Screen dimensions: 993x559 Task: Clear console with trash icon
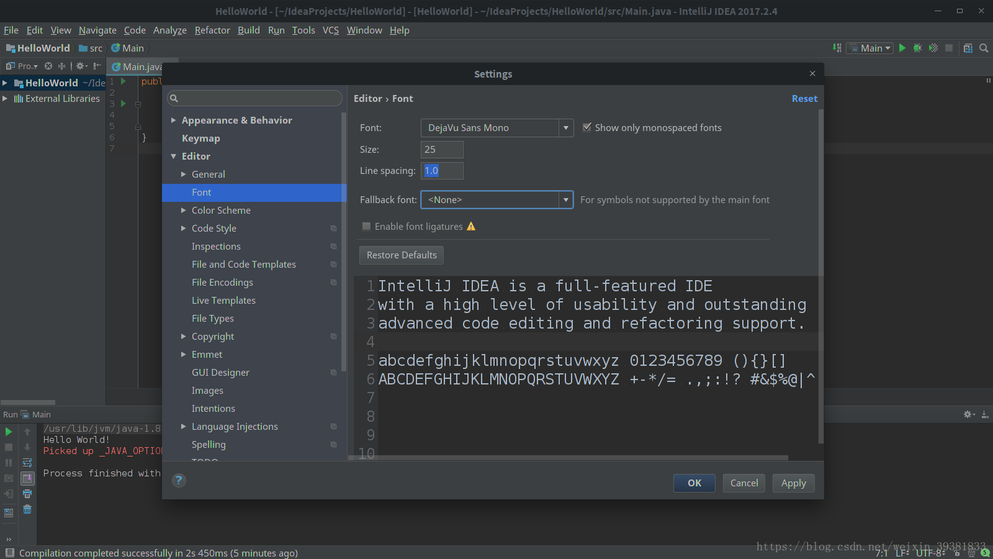click(27, 509)
